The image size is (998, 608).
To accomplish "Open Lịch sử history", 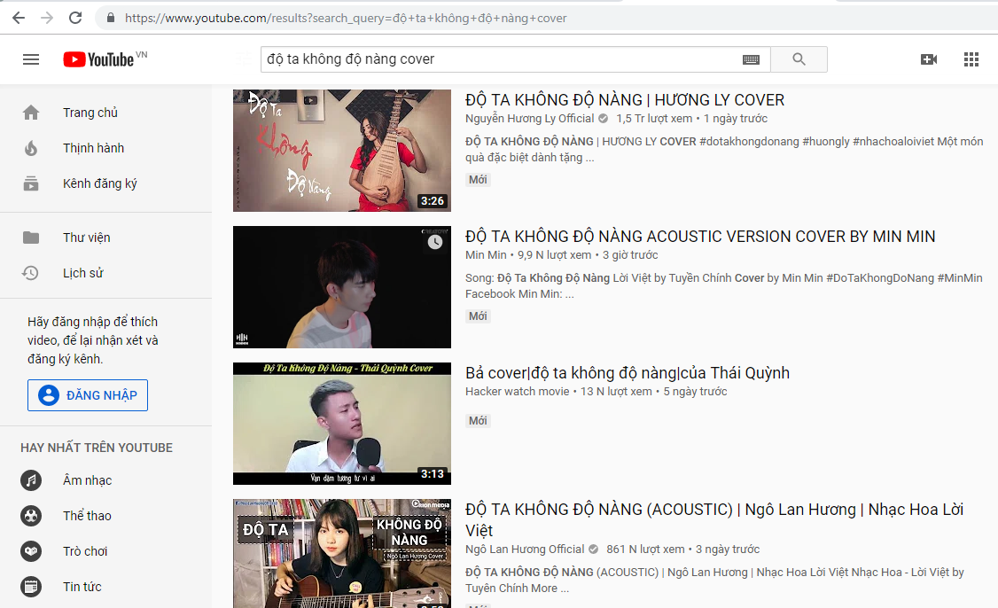I will 82,273.
